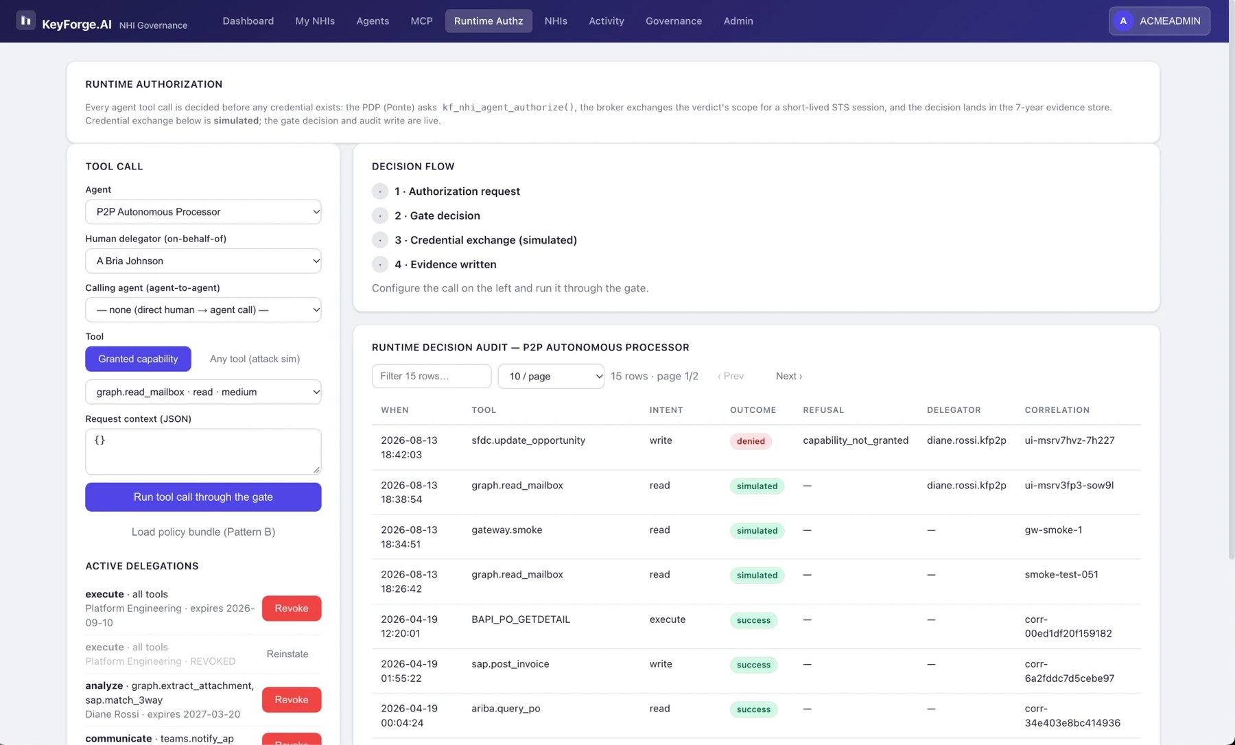Click the gw-smoke-1 correlation
Image resolution: width=1235 pixels, height=745 pixels.
pyautogui.click(x=1053, y=530)
